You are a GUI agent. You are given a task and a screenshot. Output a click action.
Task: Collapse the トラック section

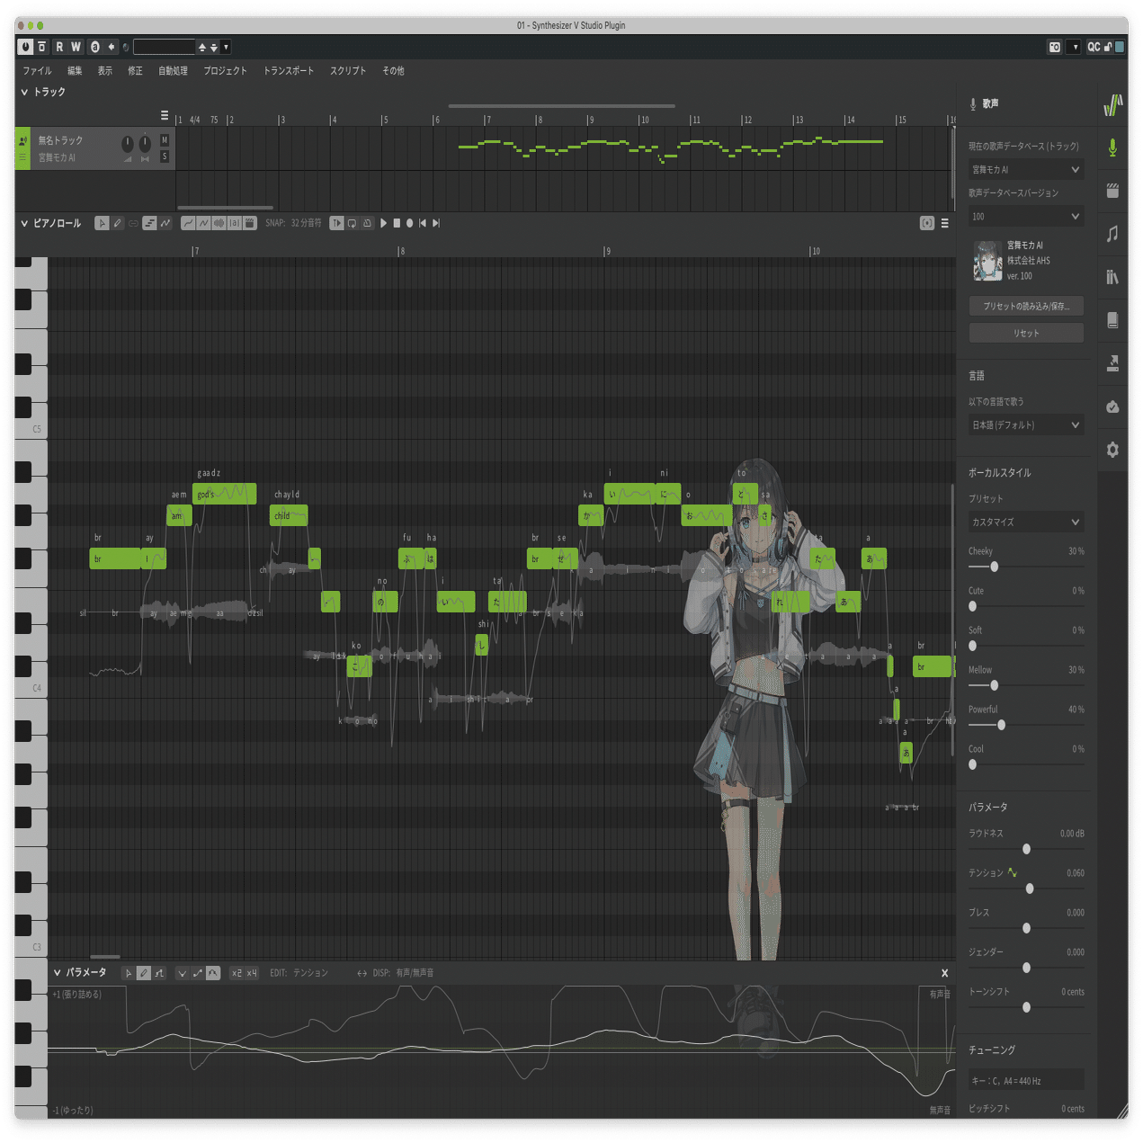coord(24,92)
